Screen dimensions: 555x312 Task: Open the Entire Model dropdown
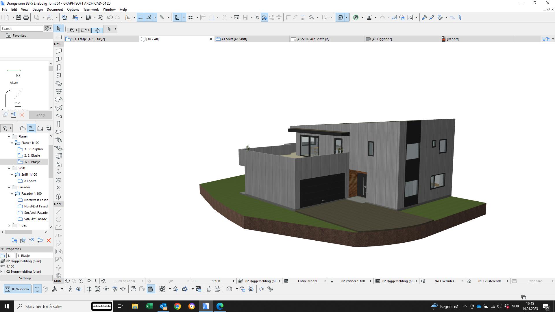click(x=308, y=281)
